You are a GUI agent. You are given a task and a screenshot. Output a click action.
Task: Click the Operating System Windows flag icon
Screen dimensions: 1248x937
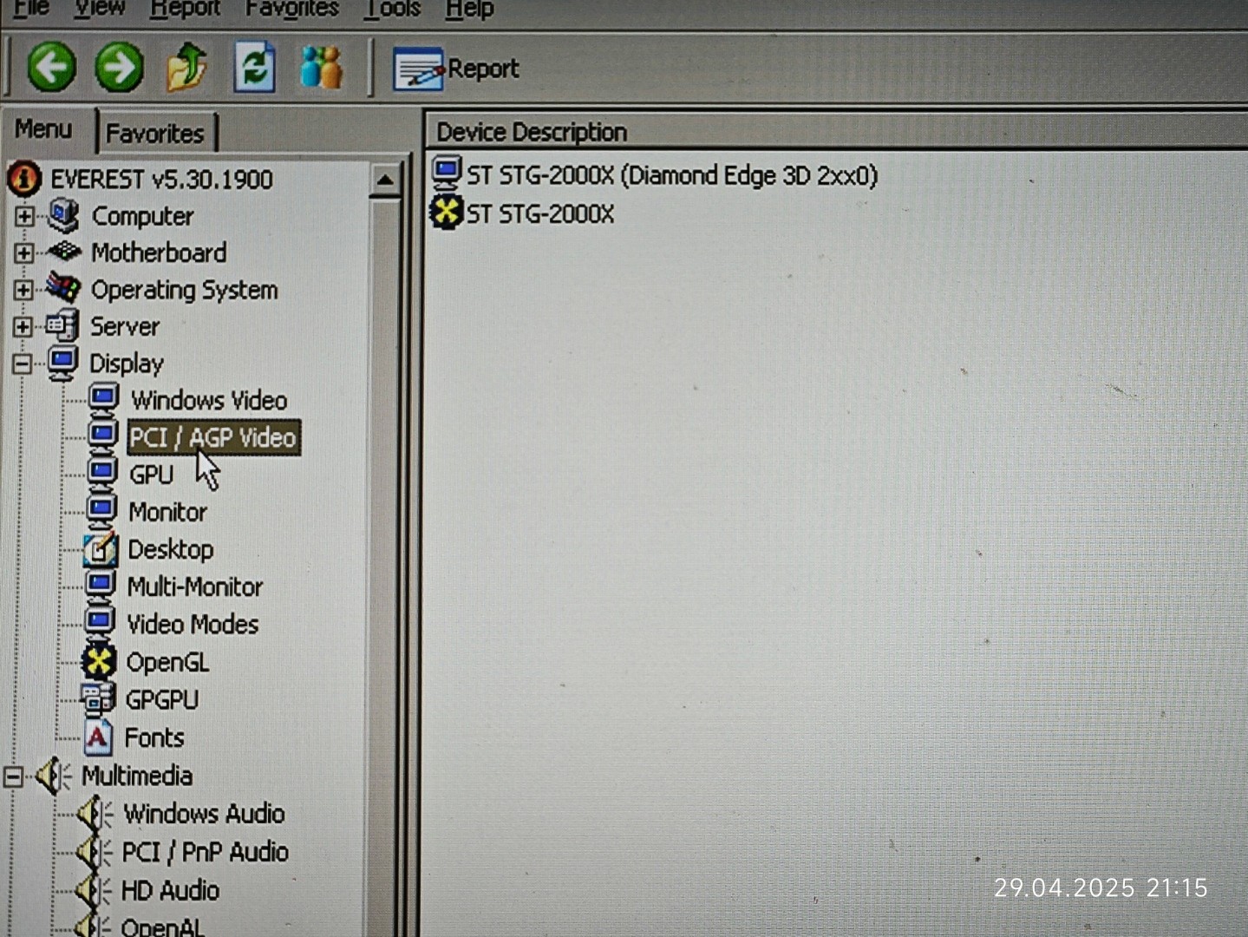click(x=63, y=288)
